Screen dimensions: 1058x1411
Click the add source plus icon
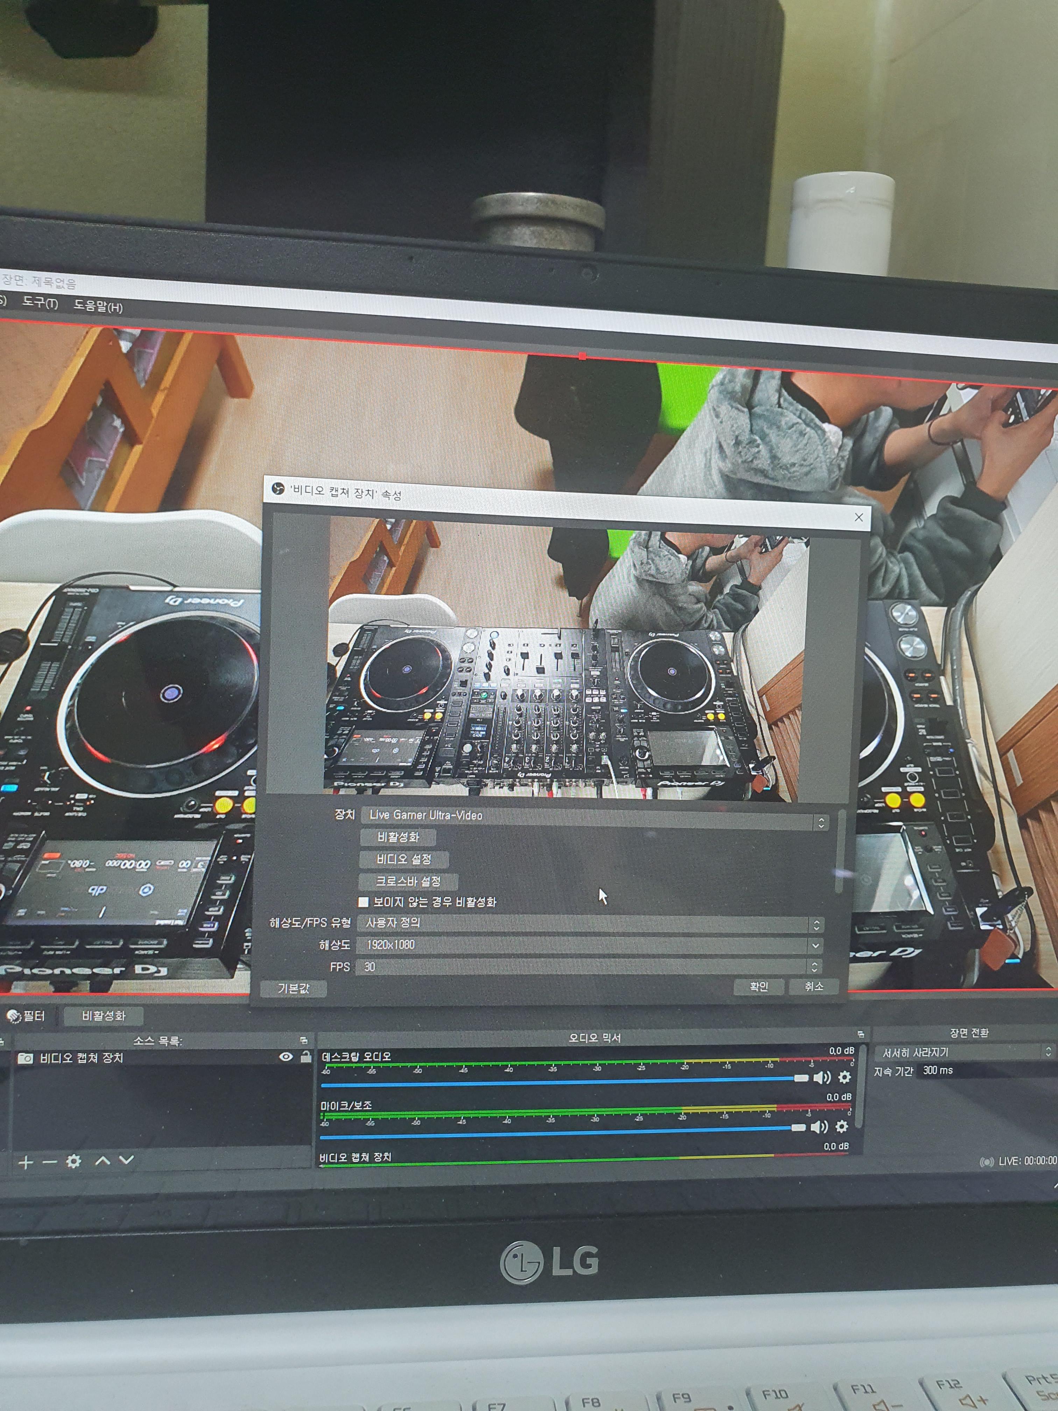tap(26, 1162)
